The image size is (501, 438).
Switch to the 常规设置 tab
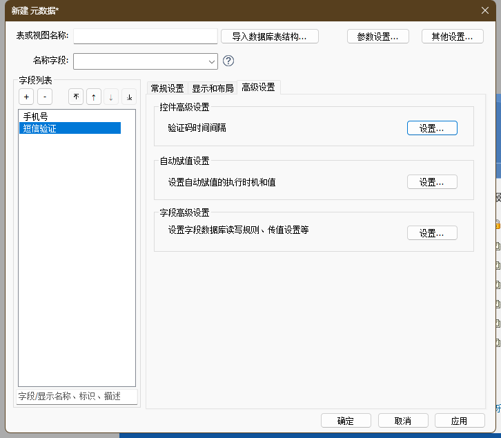[x=167, y=88]
